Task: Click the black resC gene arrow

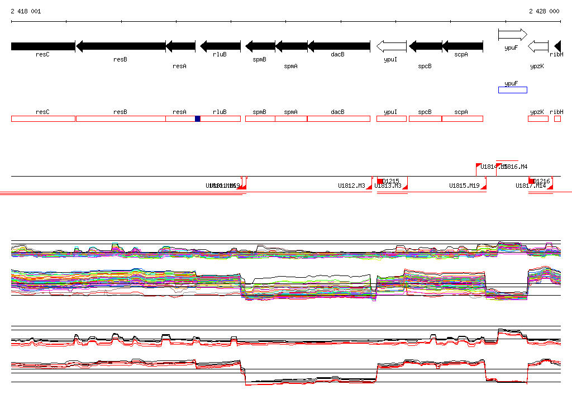Action: pos(43,46)
